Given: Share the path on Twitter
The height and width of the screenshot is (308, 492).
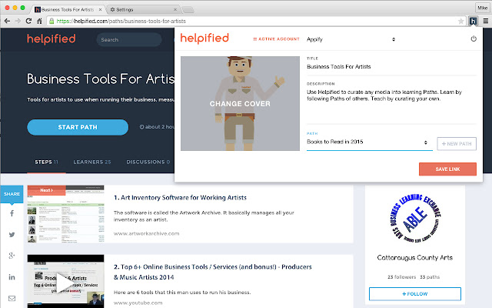Looking at the screenshot, I should (x=12, y=234).
